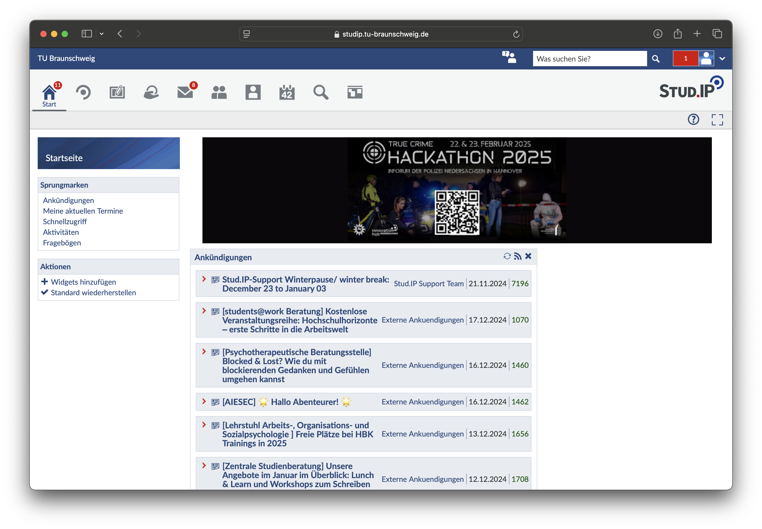The image size is (762, 529).
Task: Click Widgets hinzufügen link
Action: point(83,282)
